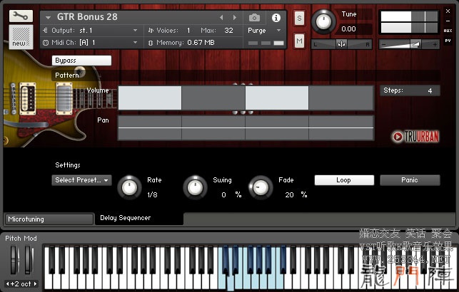The height and width of the screenshot is (292, 459).
Task: Click the Fade value 20 %
Action: point(296,194)
